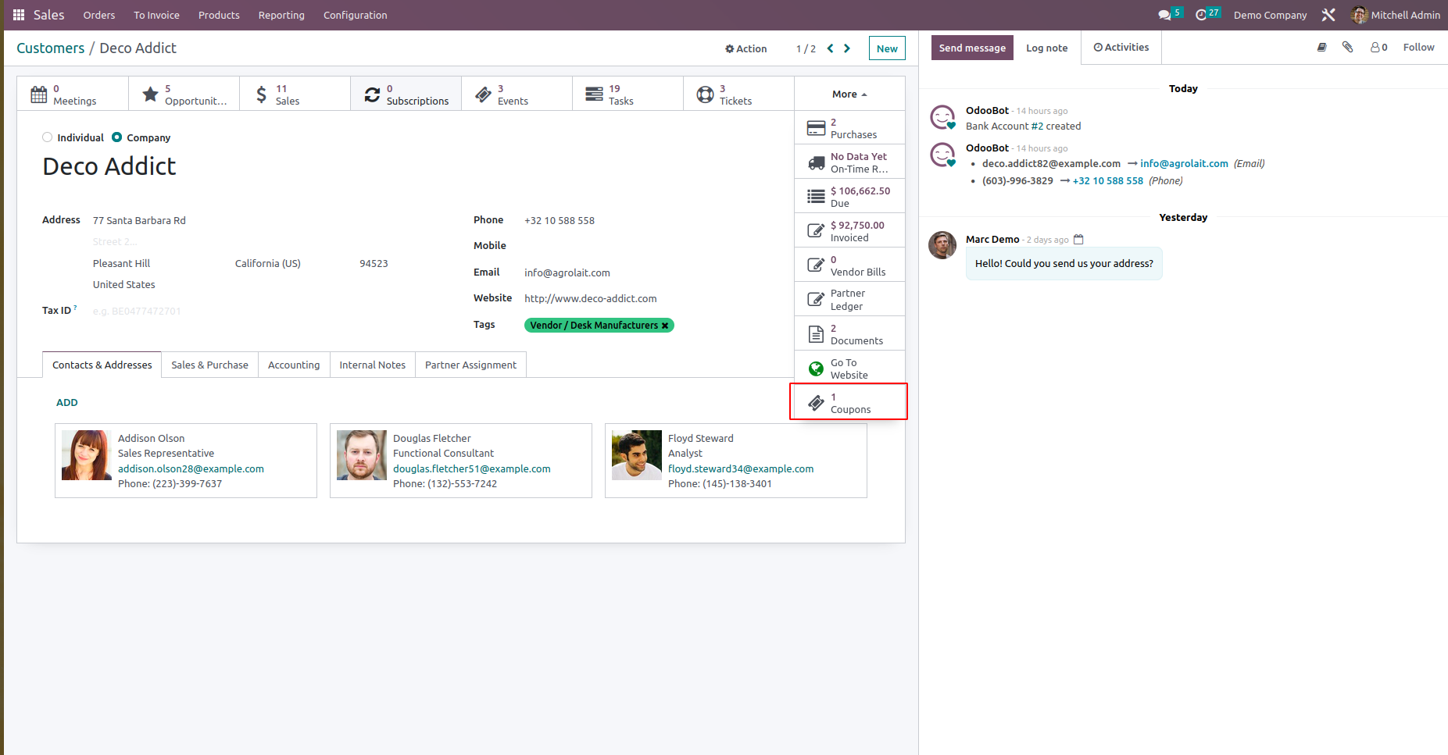Open the Opportunities star smart button

[184, 94]
